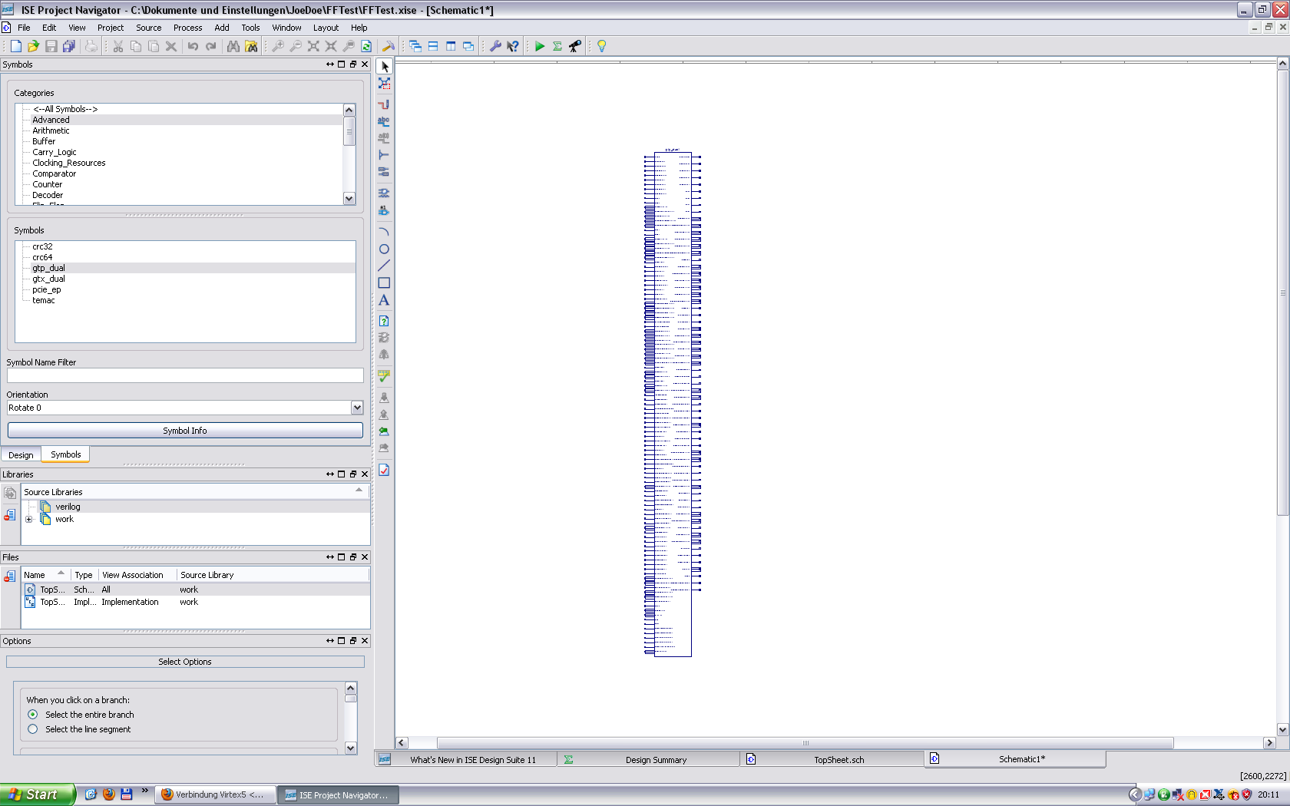Choose the Select arrow tool
The height and width of the screenshot is (806, 1290).
384,67
